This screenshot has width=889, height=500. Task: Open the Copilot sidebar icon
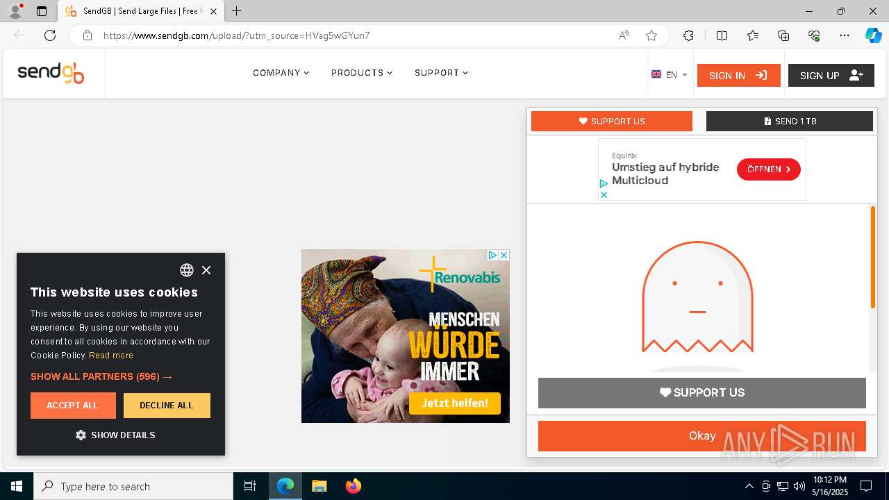point(873,35)
